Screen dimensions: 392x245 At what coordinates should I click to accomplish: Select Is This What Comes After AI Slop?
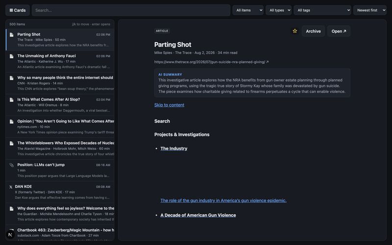(60, 105)
